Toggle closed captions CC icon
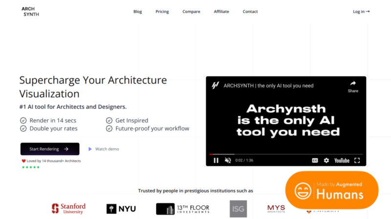 (x=315, y=161)
